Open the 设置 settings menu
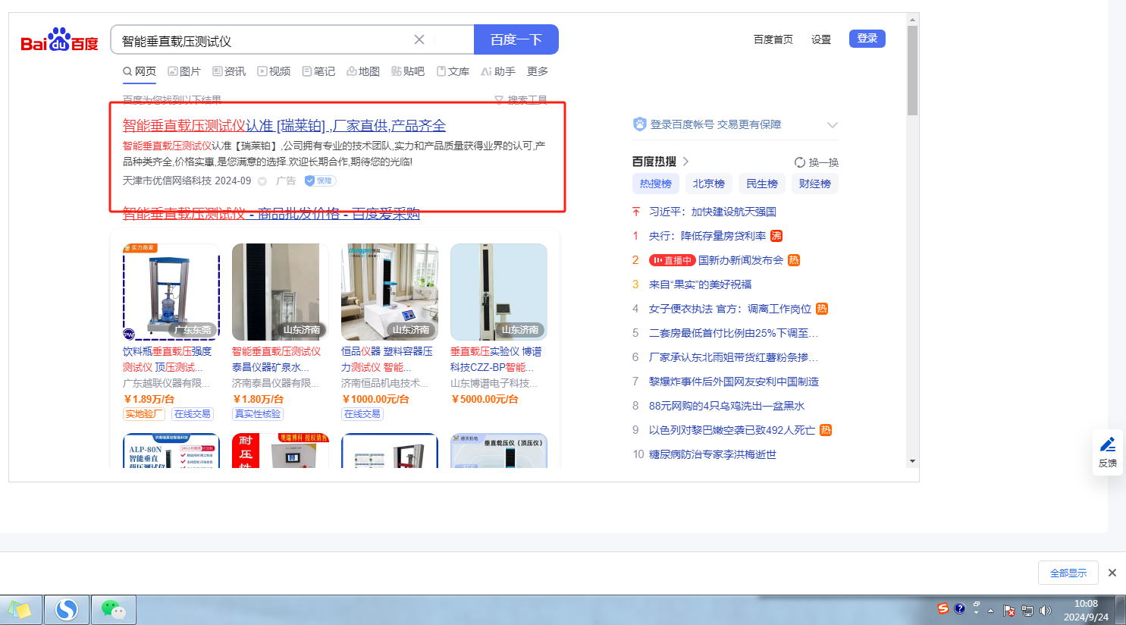 coord(821,39)
